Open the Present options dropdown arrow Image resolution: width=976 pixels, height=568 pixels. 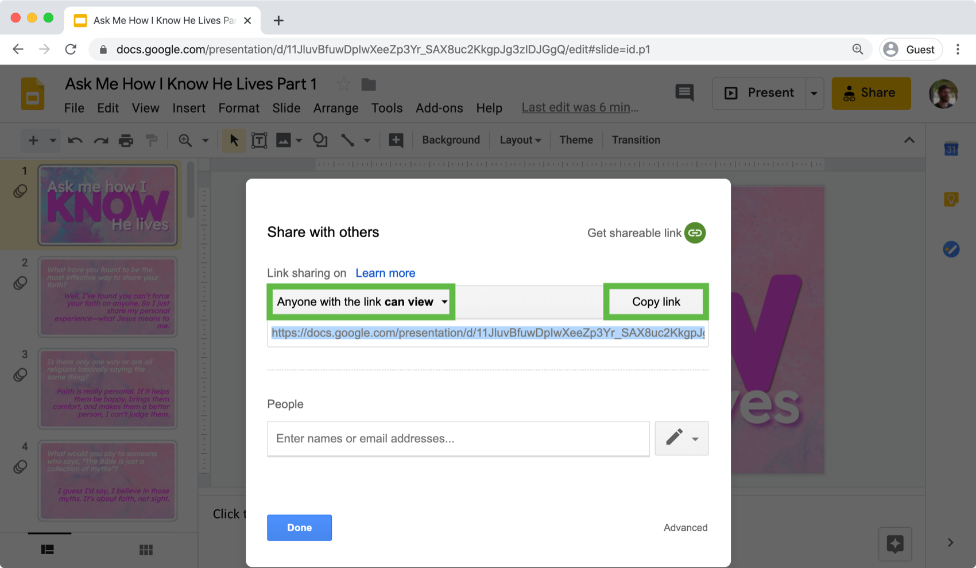pos(814,93)
